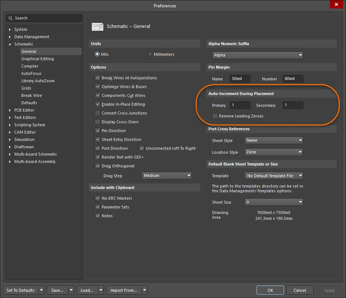
Task: Open the Sheet Size dropdown
Action: coord(301,202)
